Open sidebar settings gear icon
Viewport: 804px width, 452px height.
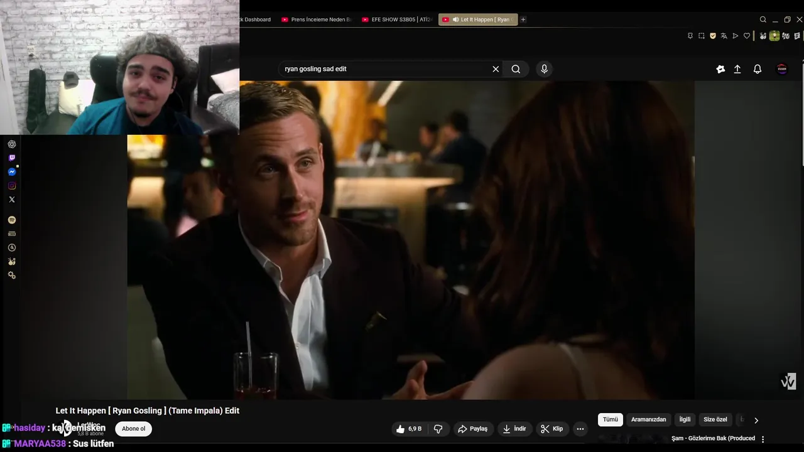point(12,276)
